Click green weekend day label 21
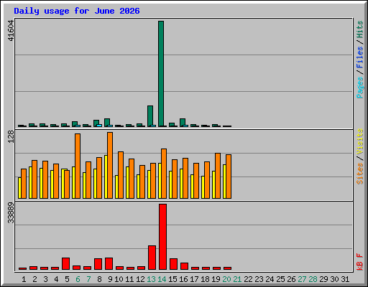 [237, 279]
